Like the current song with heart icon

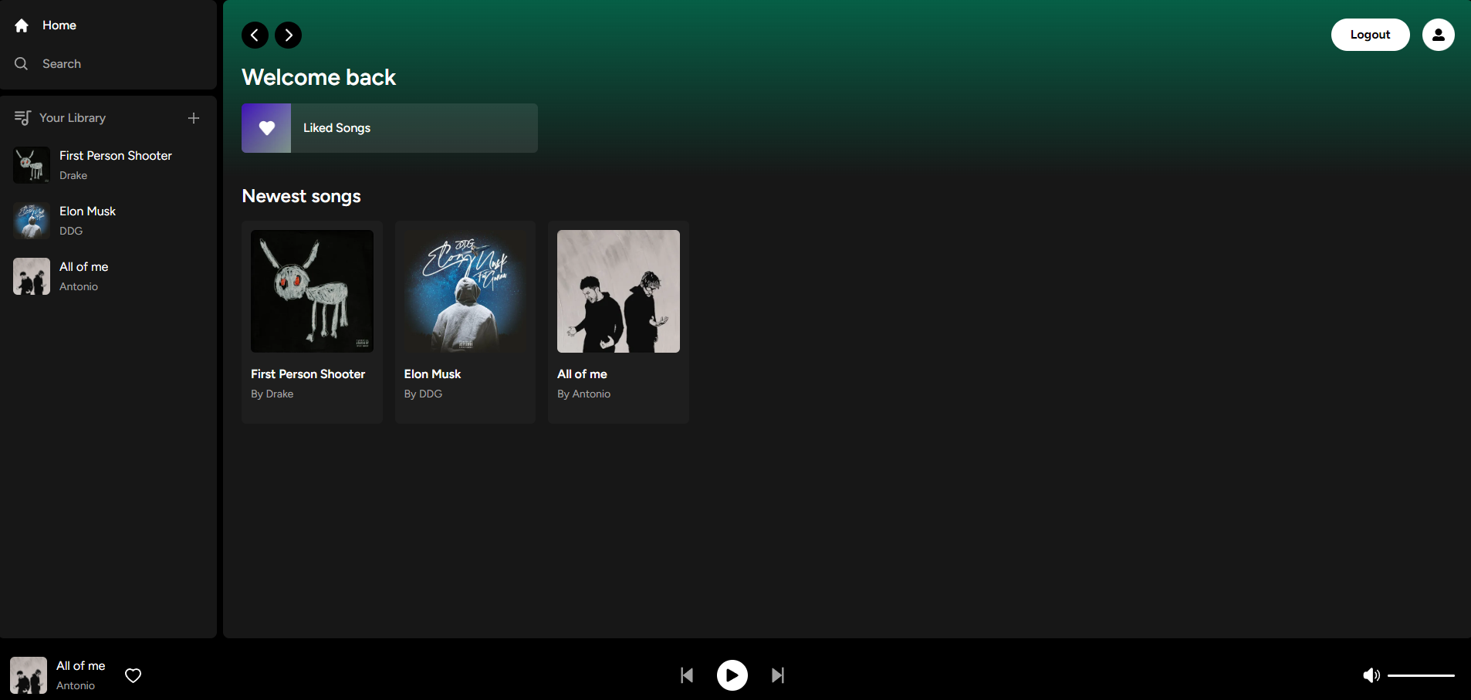click(x=133, y=676)
